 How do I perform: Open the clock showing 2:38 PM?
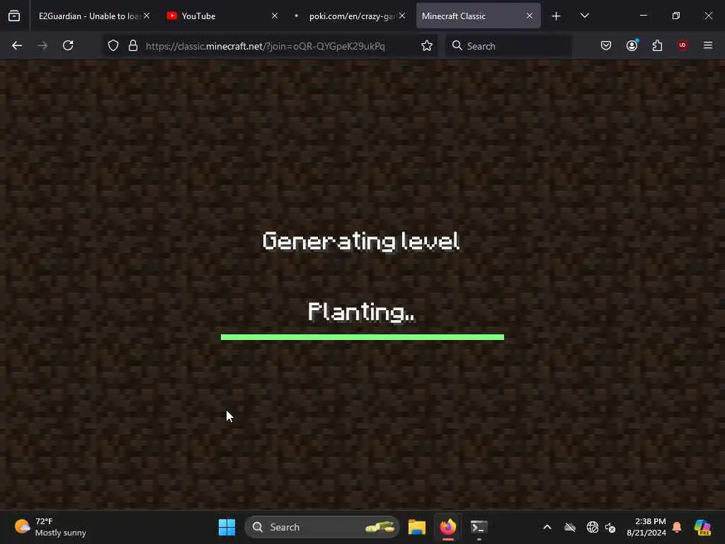click(646, 527)
